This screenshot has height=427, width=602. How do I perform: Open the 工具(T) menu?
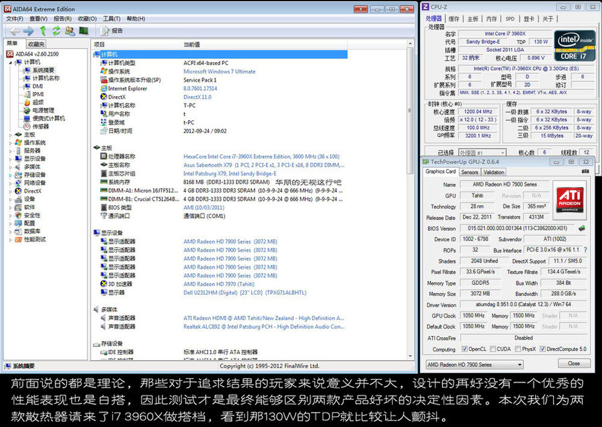[112, 19]
